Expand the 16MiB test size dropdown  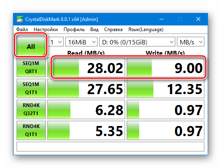click(81, 42)
